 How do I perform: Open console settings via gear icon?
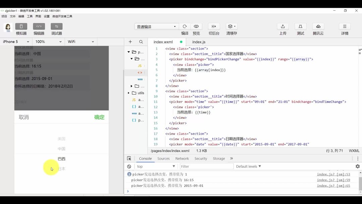358,166
